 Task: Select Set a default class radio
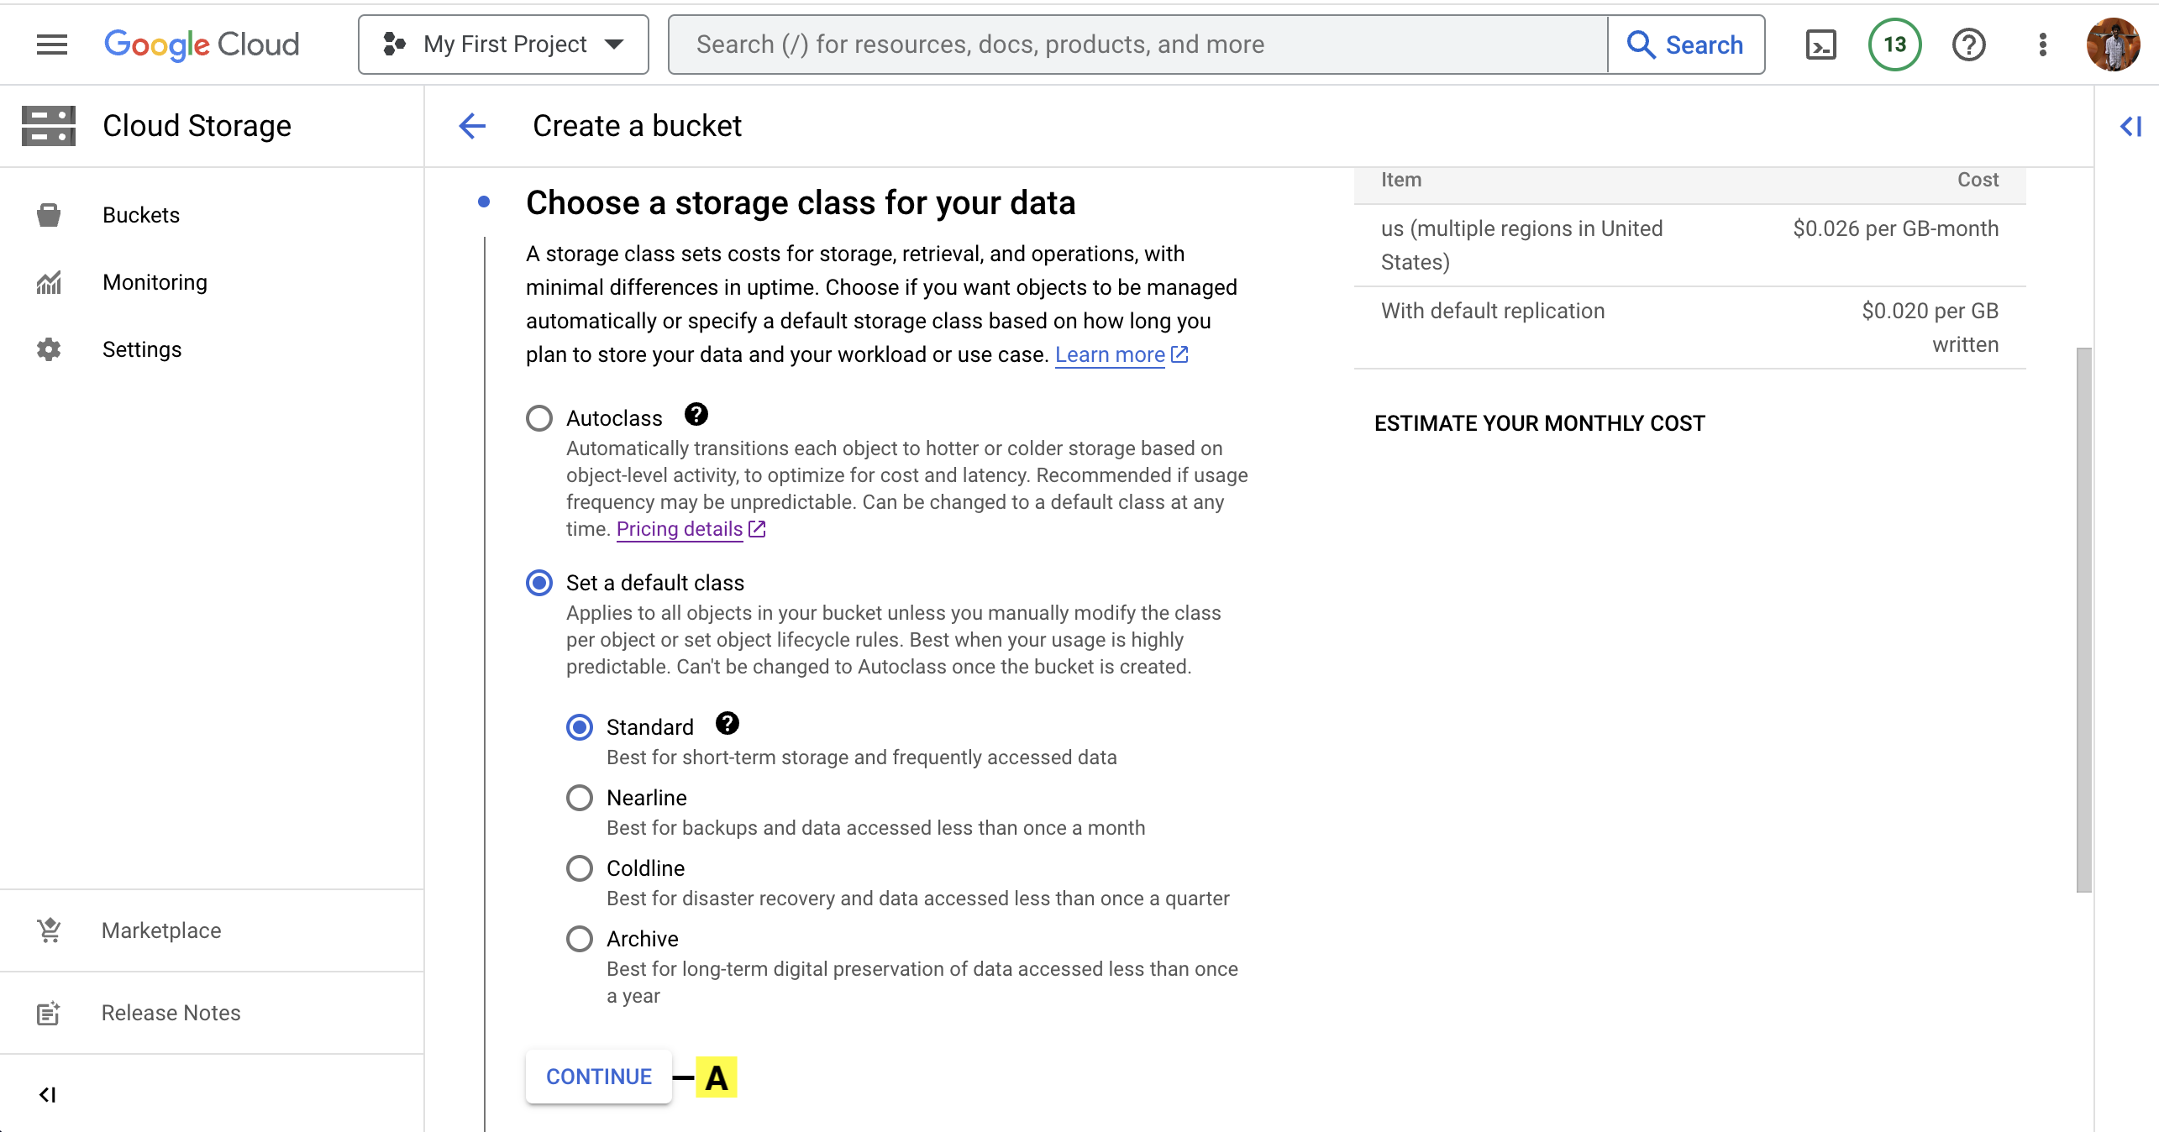coord(539,583)
